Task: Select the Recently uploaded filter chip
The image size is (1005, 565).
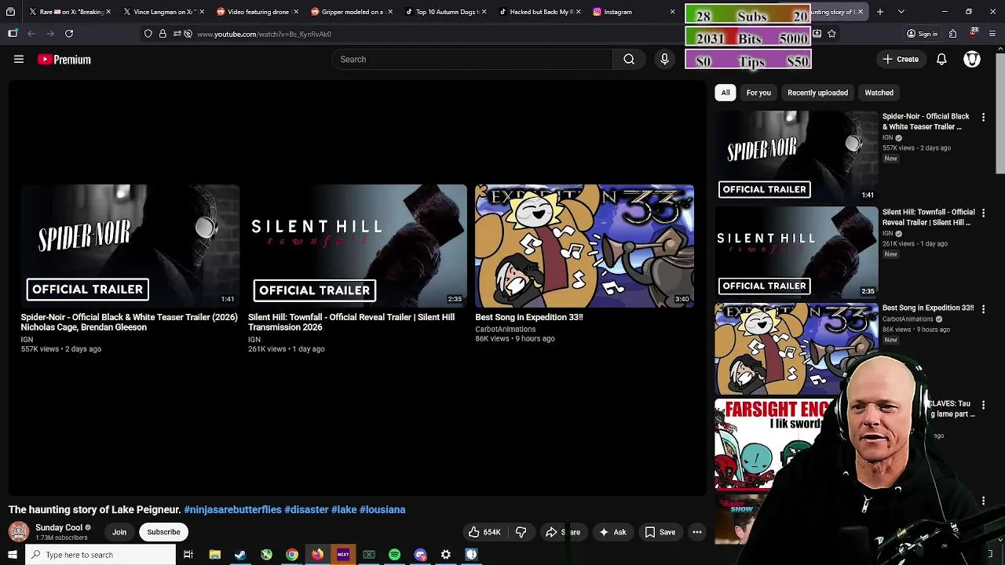Action: pos(817,93)
